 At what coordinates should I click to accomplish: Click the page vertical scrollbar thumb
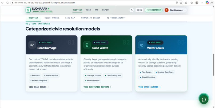click(x=213, y=65)
